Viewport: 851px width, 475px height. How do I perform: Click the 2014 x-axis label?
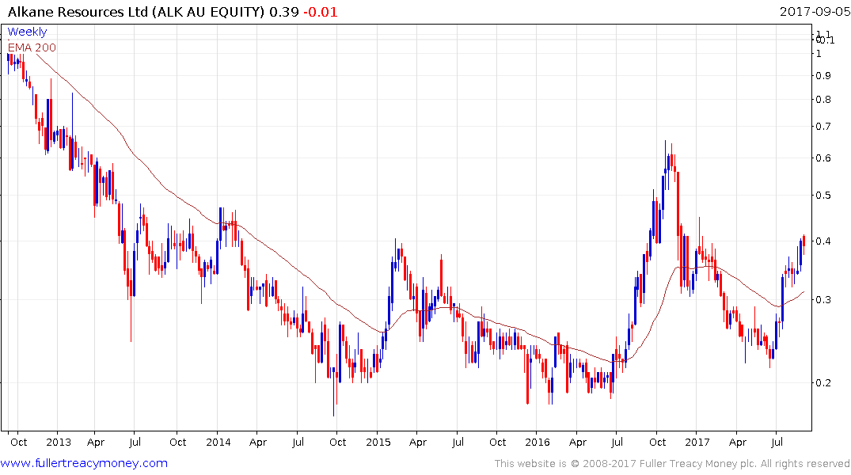click(x=218, y=442)
